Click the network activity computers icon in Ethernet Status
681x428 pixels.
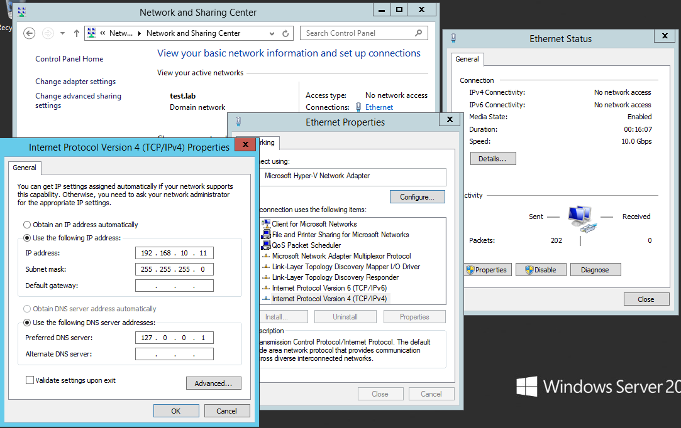582,219
